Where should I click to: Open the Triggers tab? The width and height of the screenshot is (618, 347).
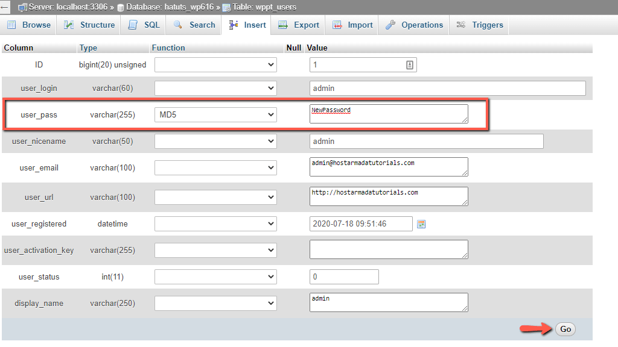pos(480,25)
